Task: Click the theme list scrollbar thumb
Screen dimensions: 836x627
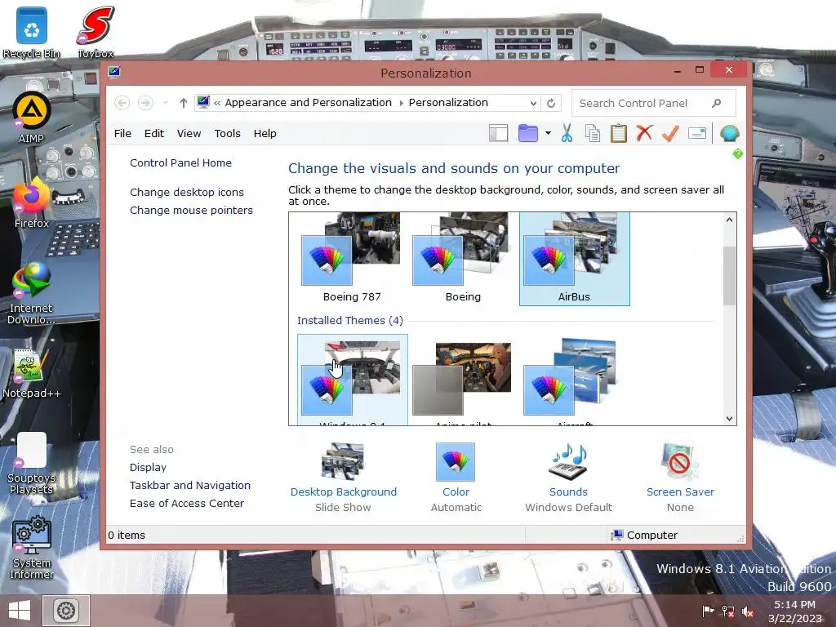Action: point(729,275)
